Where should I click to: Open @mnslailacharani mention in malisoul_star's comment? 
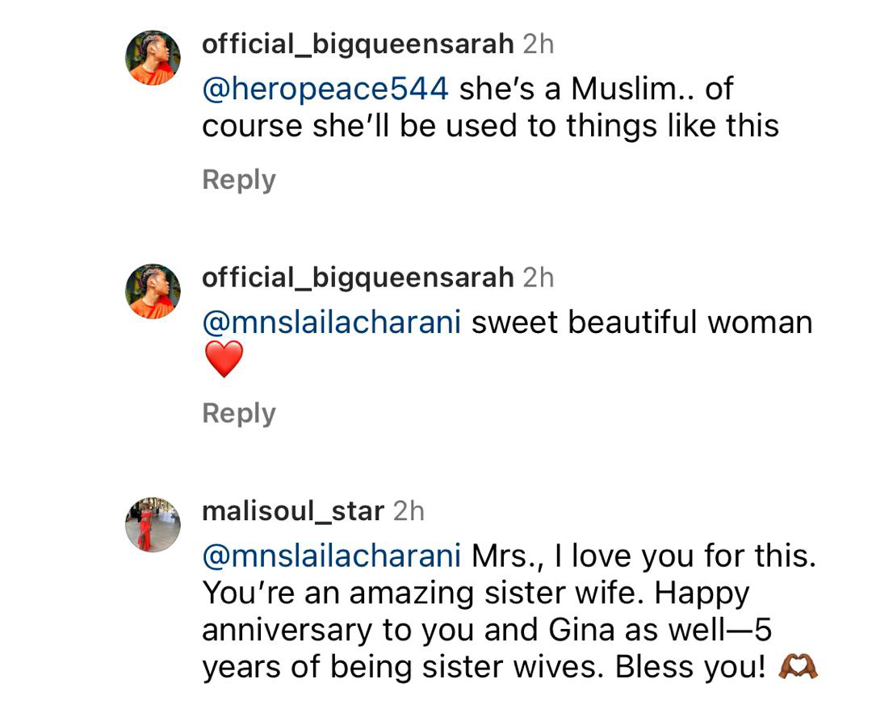(331, 555)
